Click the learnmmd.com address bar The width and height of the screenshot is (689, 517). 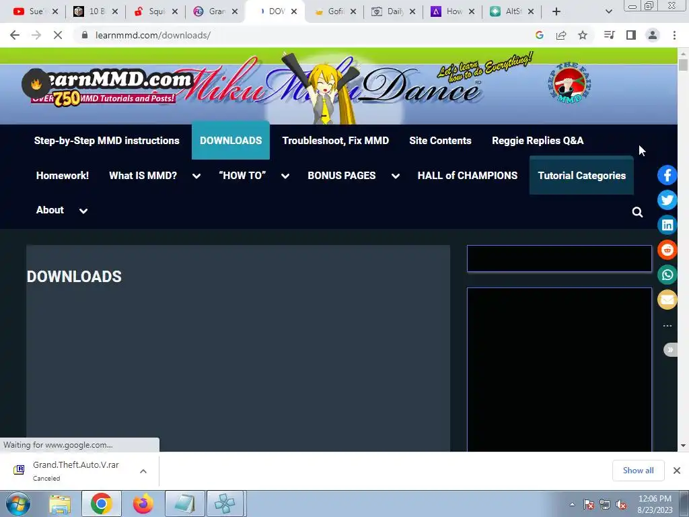303,35
